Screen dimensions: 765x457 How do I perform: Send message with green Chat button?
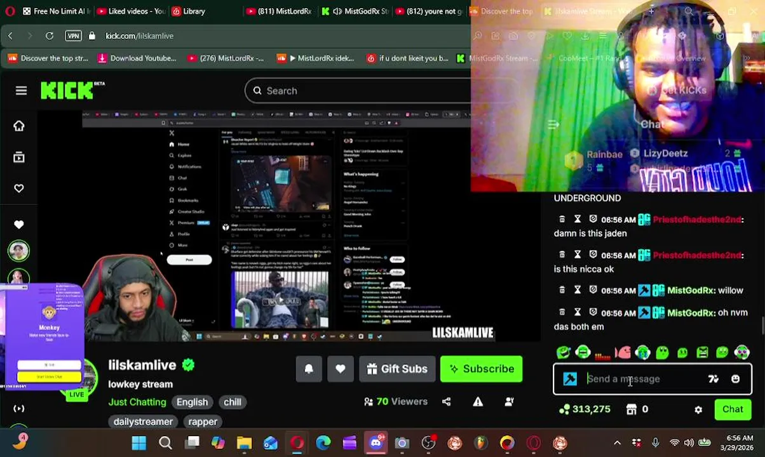(x=733, y=409)
